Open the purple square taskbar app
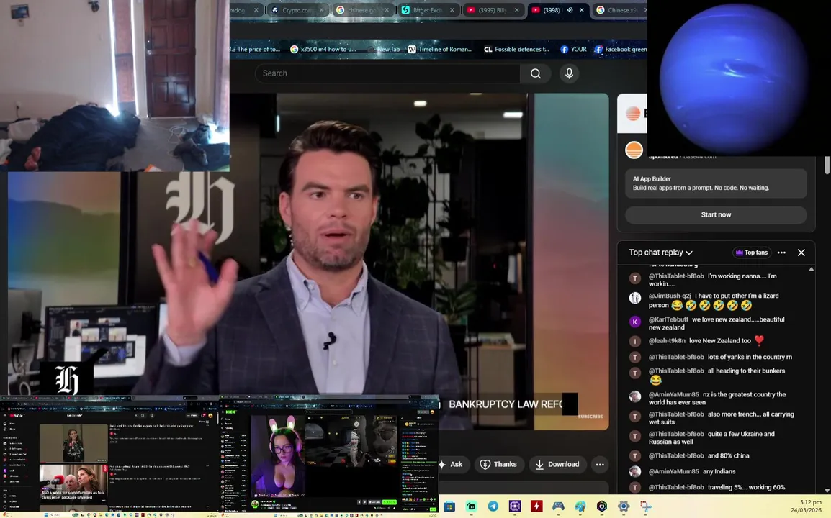831x518 pixels. click(x=515, y=506)
